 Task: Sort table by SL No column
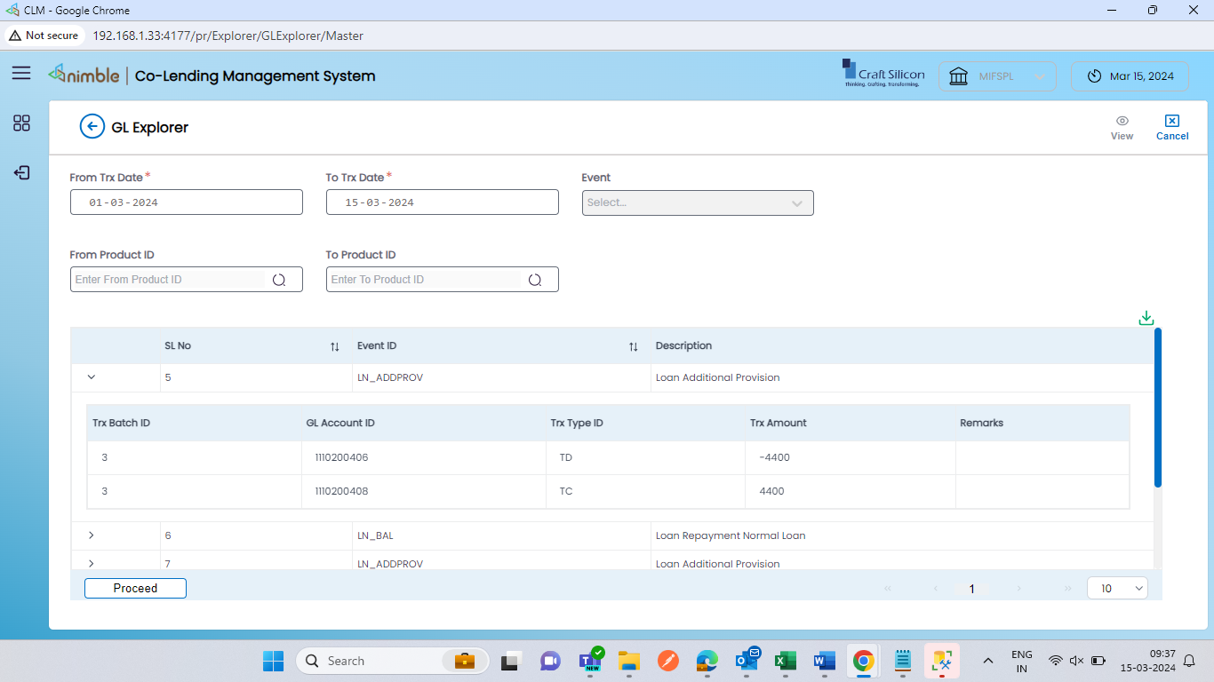coord(335,346)
